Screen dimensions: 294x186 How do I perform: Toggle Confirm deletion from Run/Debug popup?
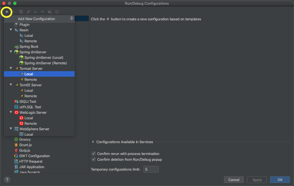93,159
